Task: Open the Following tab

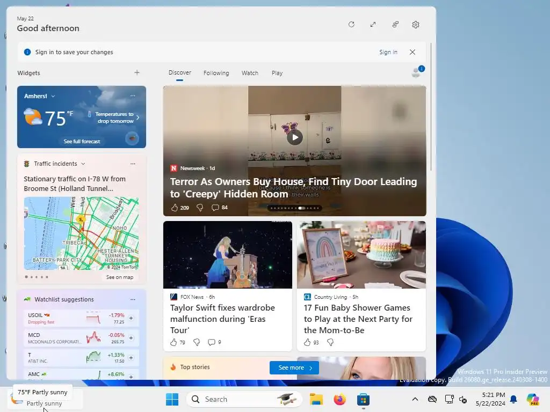Action: (x=216, y=73)
